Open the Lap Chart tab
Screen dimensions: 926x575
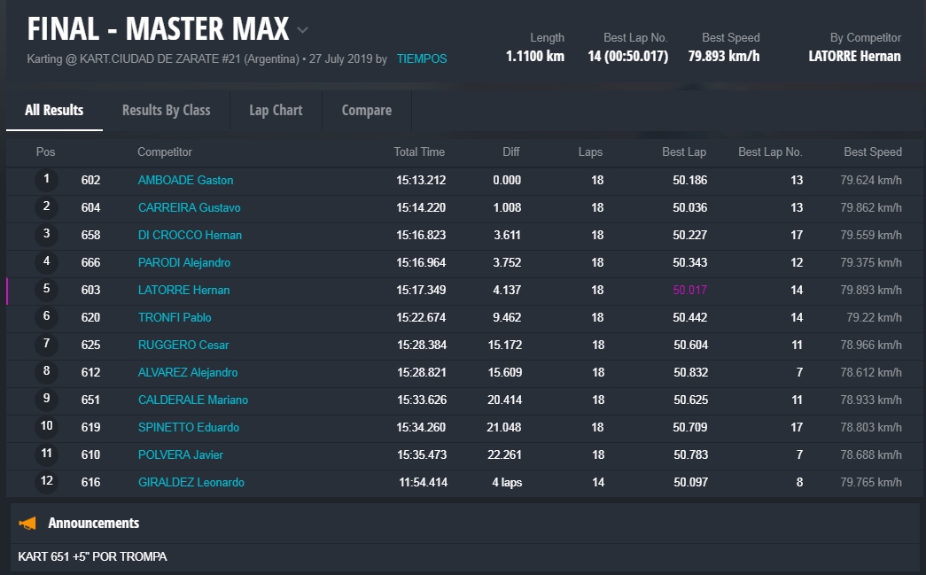click(x=276, y=110)
